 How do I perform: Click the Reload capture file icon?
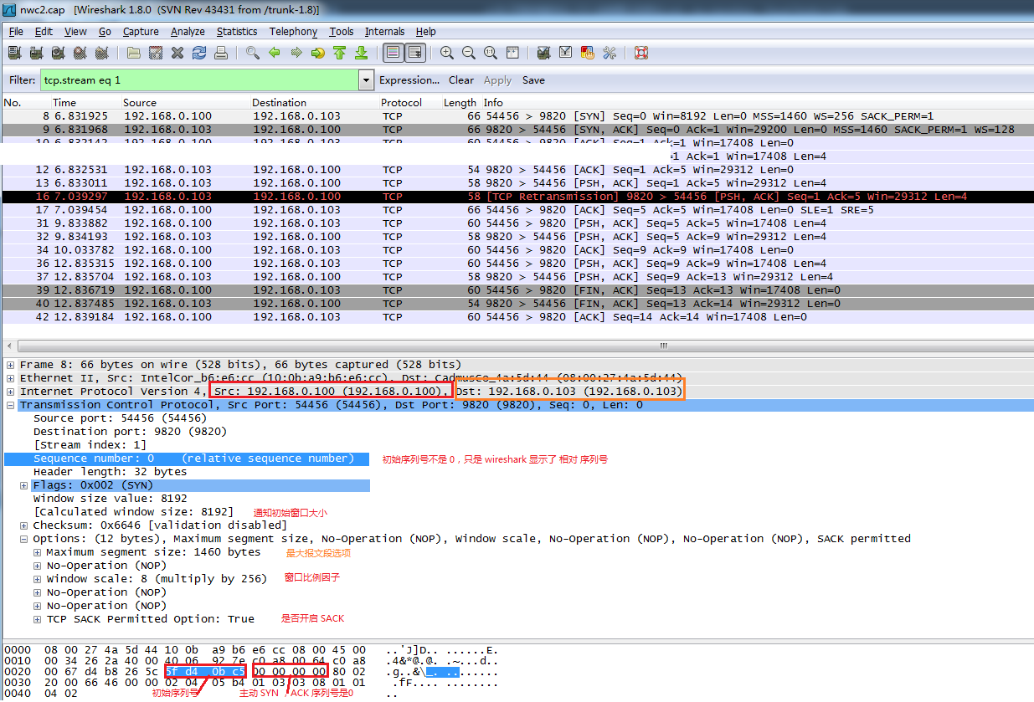tap(199, 54)
